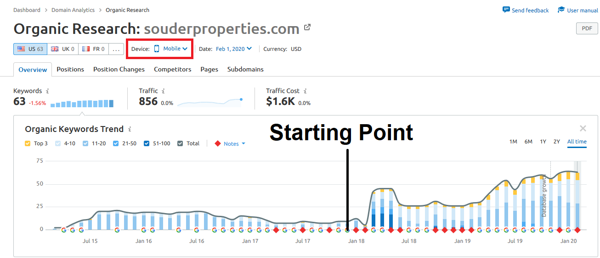Screen dimensions: 600x258
Task: Open external link icon beside souderproperties.com
Action: (307, 27)
